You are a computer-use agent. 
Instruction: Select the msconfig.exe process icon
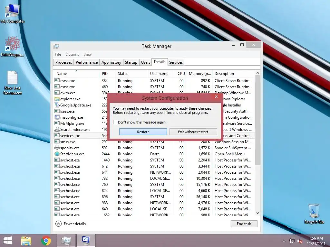point(57,117)
